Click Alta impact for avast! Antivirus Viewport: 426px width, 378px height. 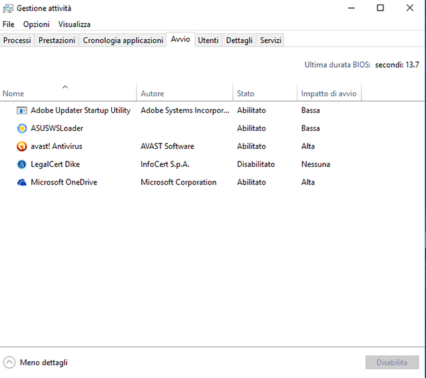tap(308, 146)
